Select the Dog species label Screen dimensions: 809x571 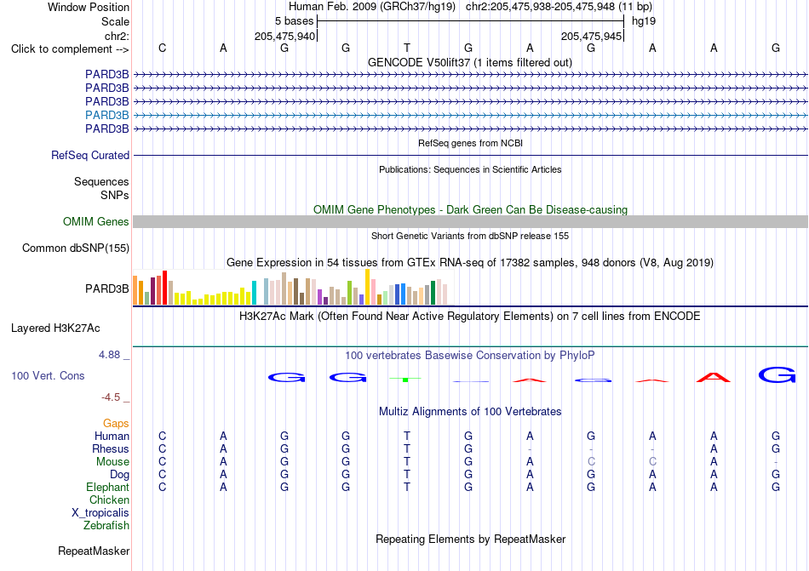pos(119,474)
